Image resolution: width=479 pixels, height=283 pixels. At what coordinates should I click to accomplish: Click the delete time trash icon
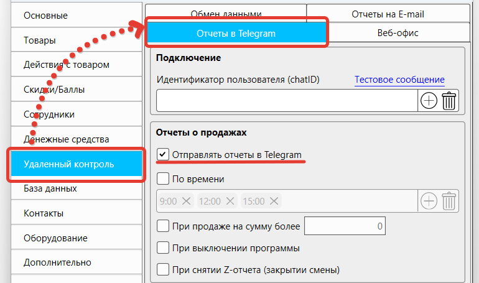click(x=449, y=201)
